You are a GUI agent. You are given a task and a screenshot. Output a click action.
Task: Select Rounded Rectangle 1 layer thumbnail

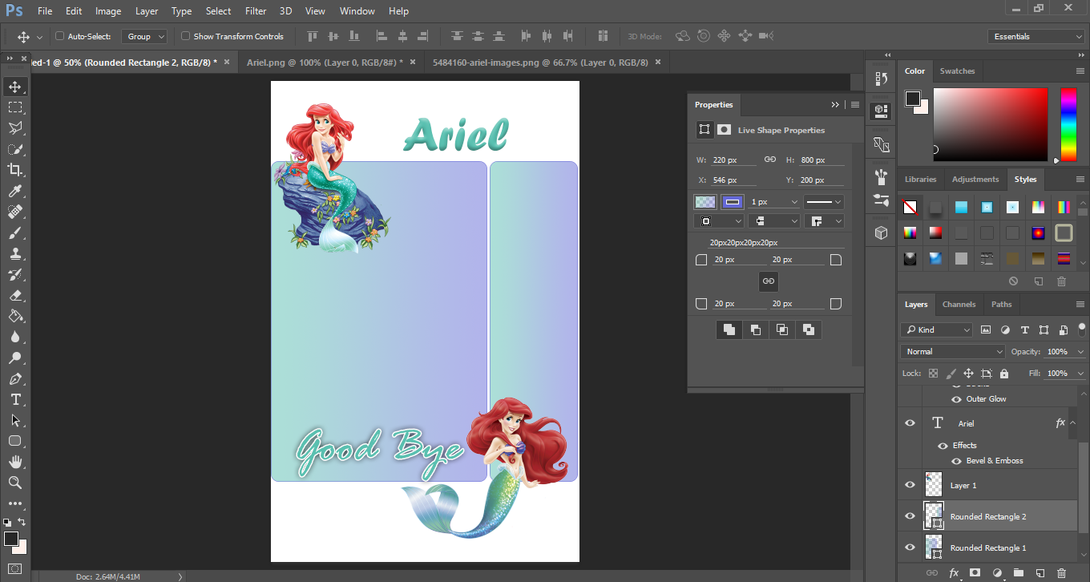[934, 548]
